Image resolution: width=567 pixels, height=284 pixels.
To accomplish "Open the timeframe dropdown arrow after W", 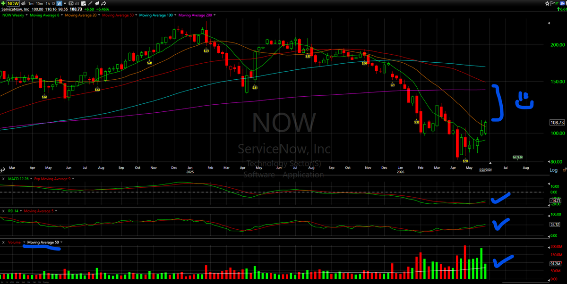I will coord(65,3).
